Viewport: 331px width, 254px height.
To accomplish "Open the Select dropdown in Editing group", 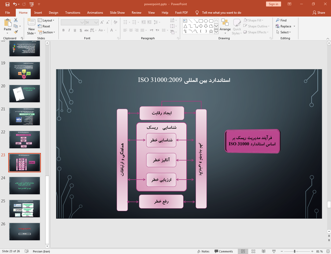I will 284,32.
